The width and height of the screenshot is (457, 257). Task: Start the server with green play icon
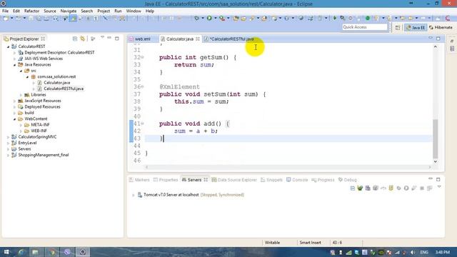pyautogui.click(x=406, y=188)
